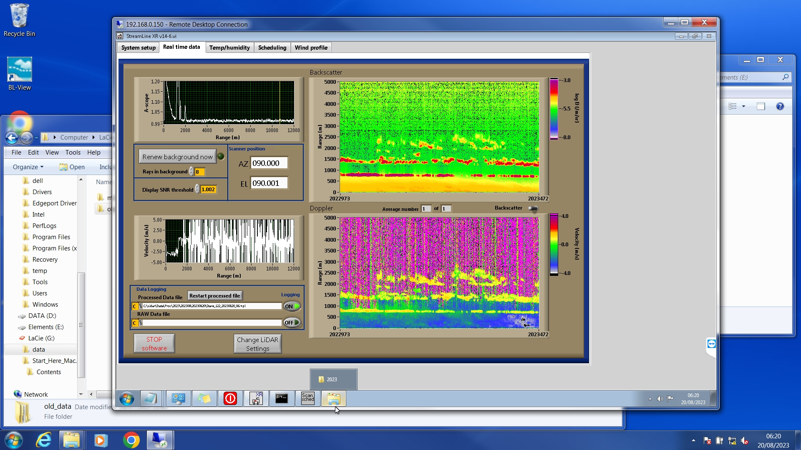The width and height of the screenshot is (801, 450).
Task: Switch to the Wind profile tab
Action: pos(311,47)
